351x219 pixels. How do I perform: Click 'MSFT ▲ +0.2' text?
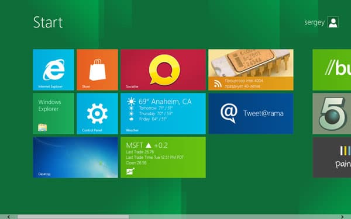click(147, 145)
